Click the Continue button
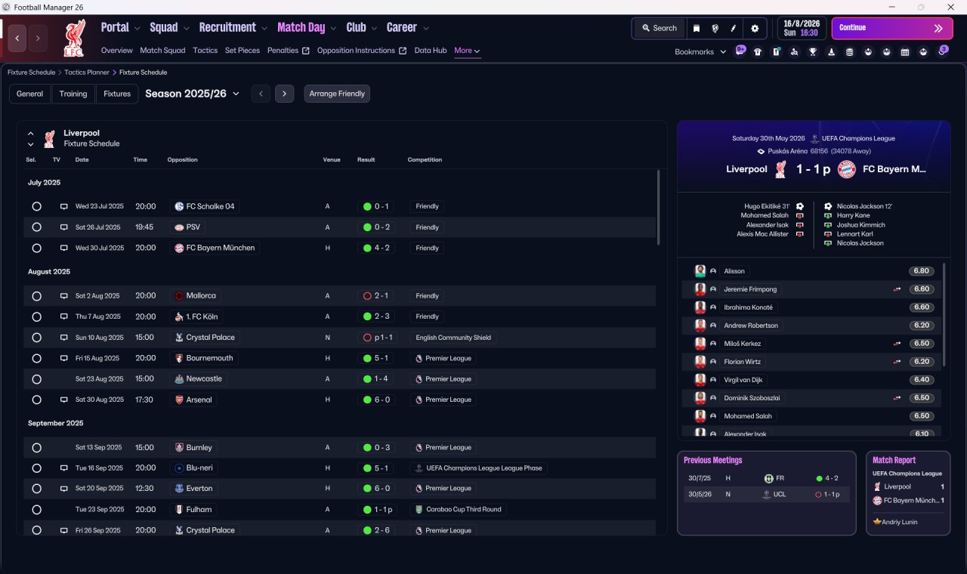The image size is (967, 574). (x=892, y=28)
